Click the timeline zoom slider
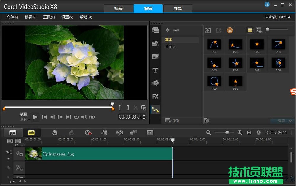This screenshot has height=186, width=296. (x=227, y=133)
